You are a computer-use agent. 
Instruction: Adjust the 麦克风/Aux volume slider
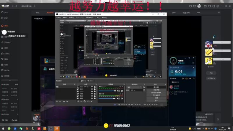click(107, 91)
